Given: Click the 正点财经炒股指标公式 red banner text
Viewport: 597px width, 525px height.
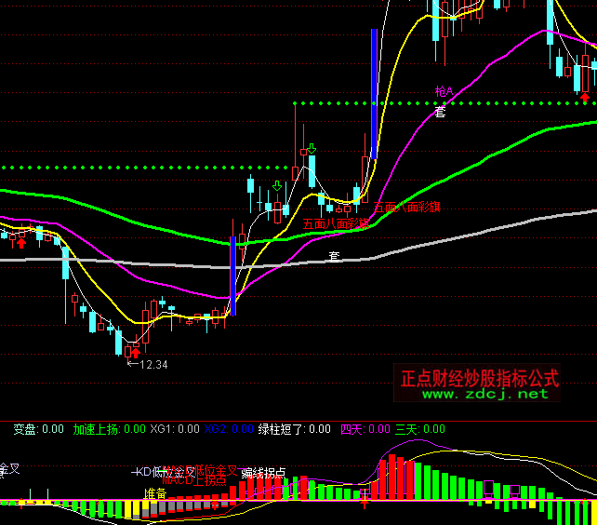Looking at the screenshot, I should pos(479,379).
